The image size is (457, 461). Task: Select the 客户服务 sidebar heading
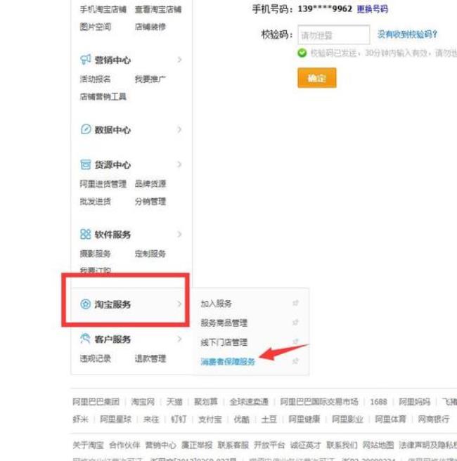click(x=112, y=339)
